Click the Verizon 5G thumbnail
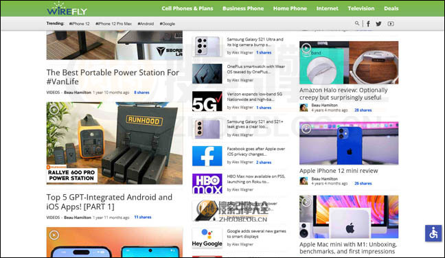 [x=207, y=101]
